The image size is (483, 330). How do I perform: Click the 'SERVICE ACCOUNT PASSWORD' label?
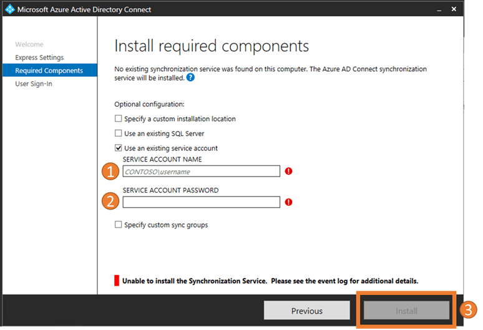(170, 190)
